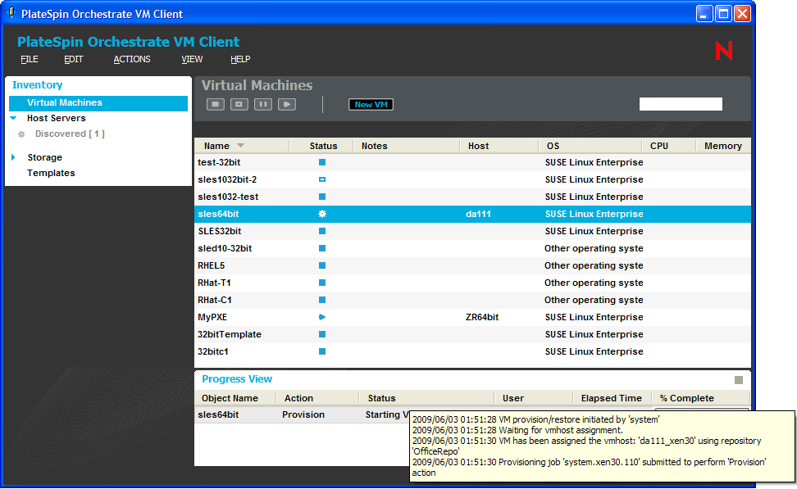Image resolution: width=797 pixels, height=489 pixels.
Task: Click the status icon of RHEL5
Action: (x=322, y=266)
